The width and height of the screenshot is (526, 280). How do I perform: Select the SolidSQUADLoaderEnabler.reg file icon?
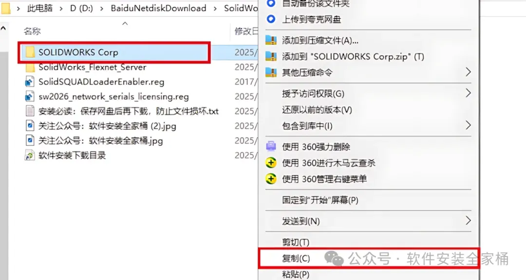point(30,82)
